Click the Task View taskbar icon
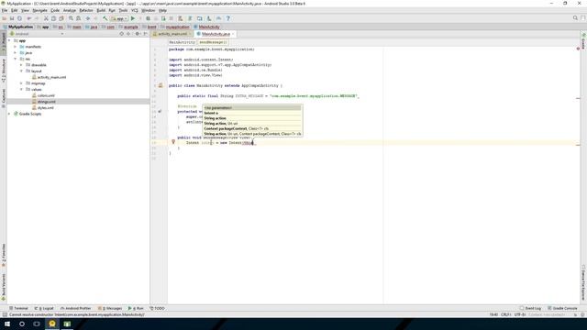Screen dimensions: 587x330 pyautogui.click(x=37, y=324)
